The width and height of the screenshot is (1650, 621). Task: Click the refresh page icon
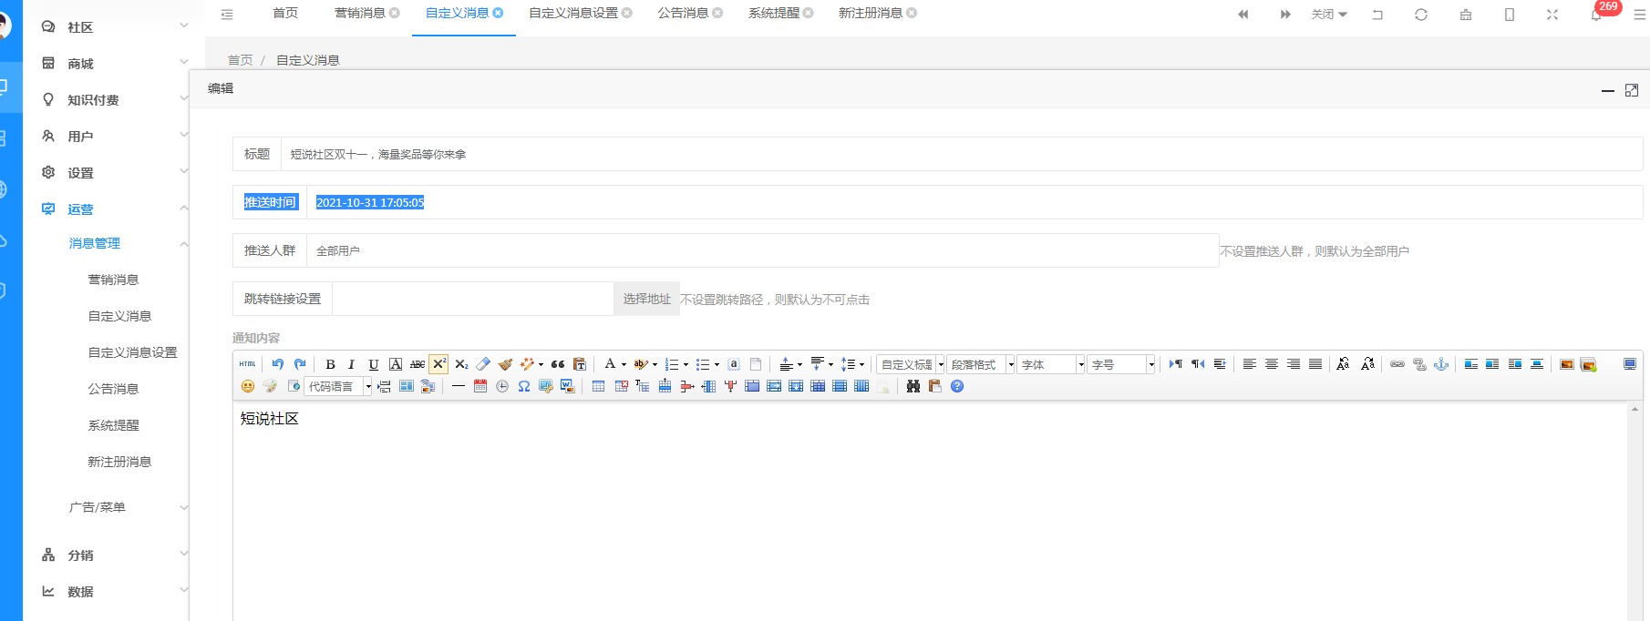(x=1421, y=15)
